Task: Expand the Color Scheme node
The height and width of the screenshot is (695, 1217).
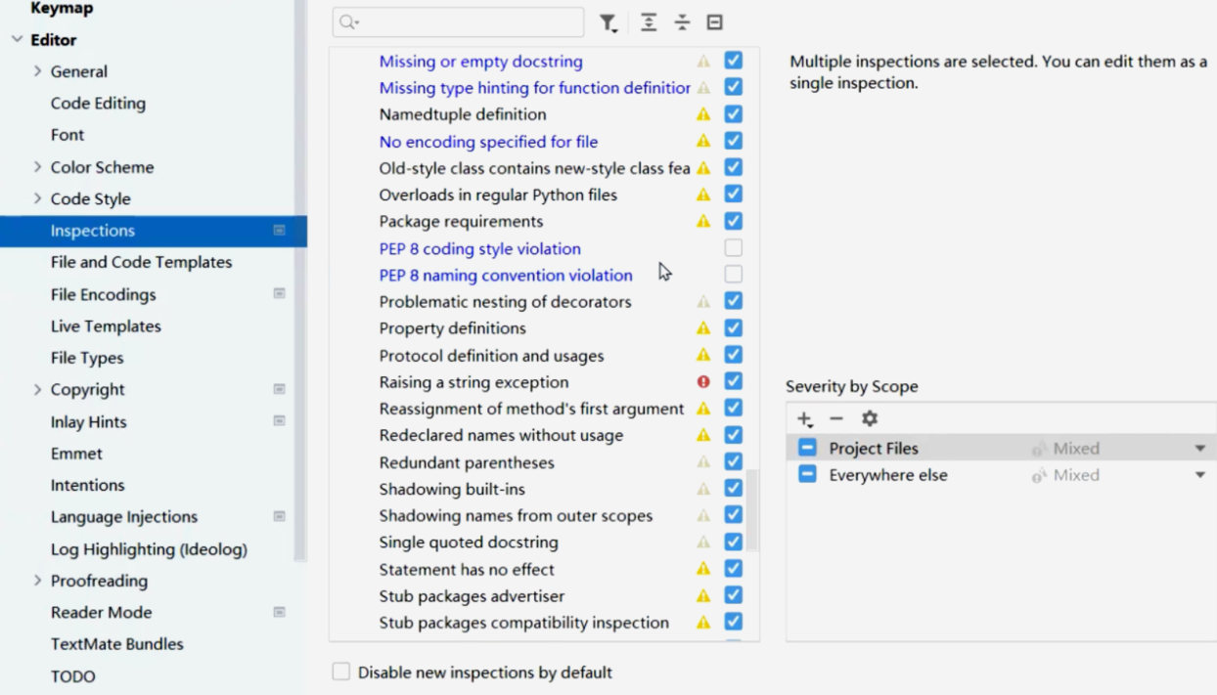Action: (38, 167)
